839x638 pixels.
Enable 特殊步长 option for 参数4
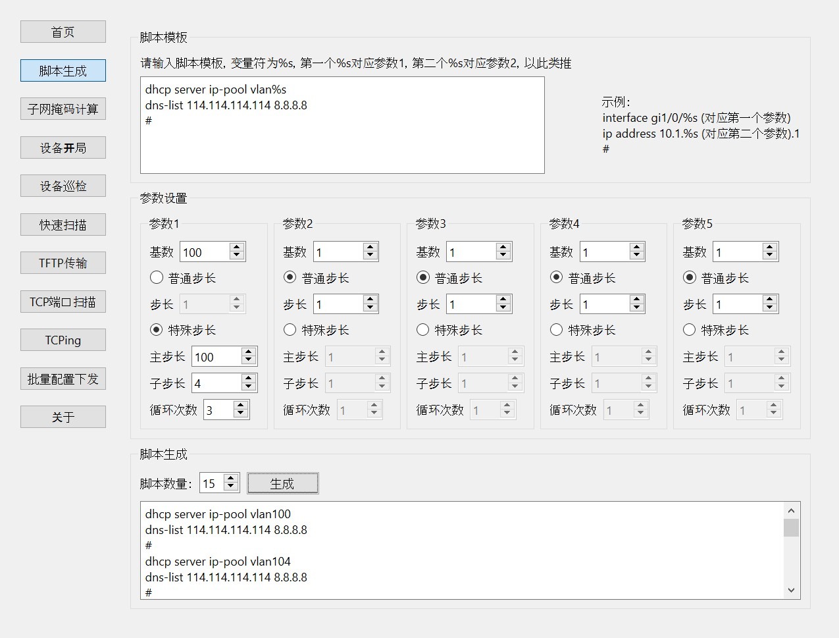(x=556, y=330)
